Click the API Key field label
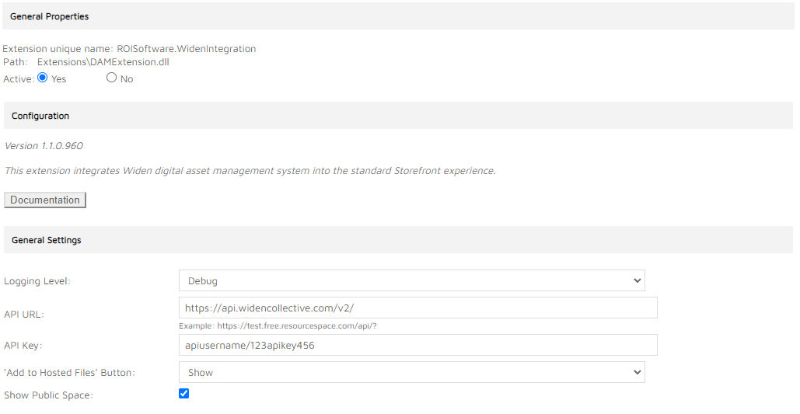The image size is (800, 414). [23, 346]
